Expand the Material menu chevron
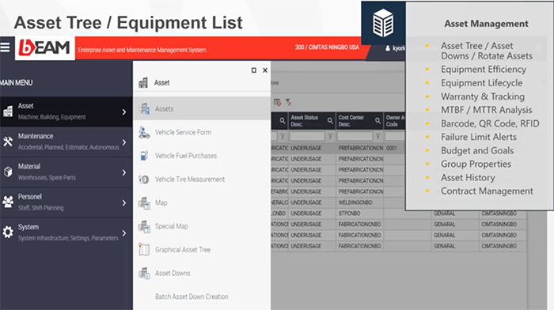The height and width of the screenshot is (310, 554). 124,172
